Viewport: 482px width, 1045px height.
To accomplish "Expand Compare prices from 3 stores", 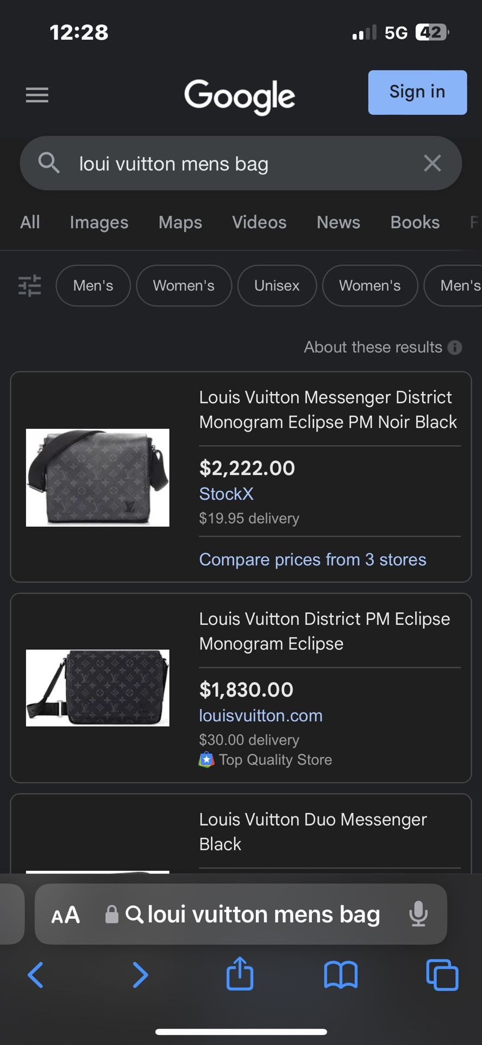I will (x=312, y=560).
